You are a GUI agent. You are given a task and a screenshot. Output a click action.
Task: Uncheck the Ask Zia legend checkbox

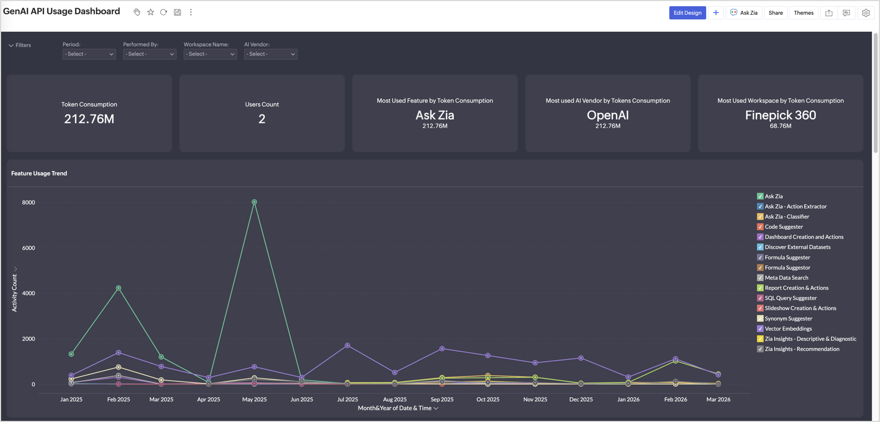(x=760, y=196)
